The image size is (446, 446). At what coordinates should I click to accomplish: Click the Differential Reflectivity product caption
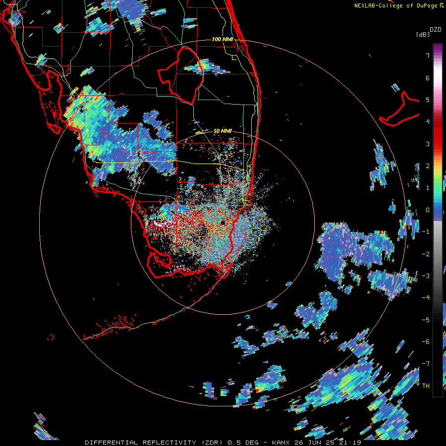coord(223,443)
